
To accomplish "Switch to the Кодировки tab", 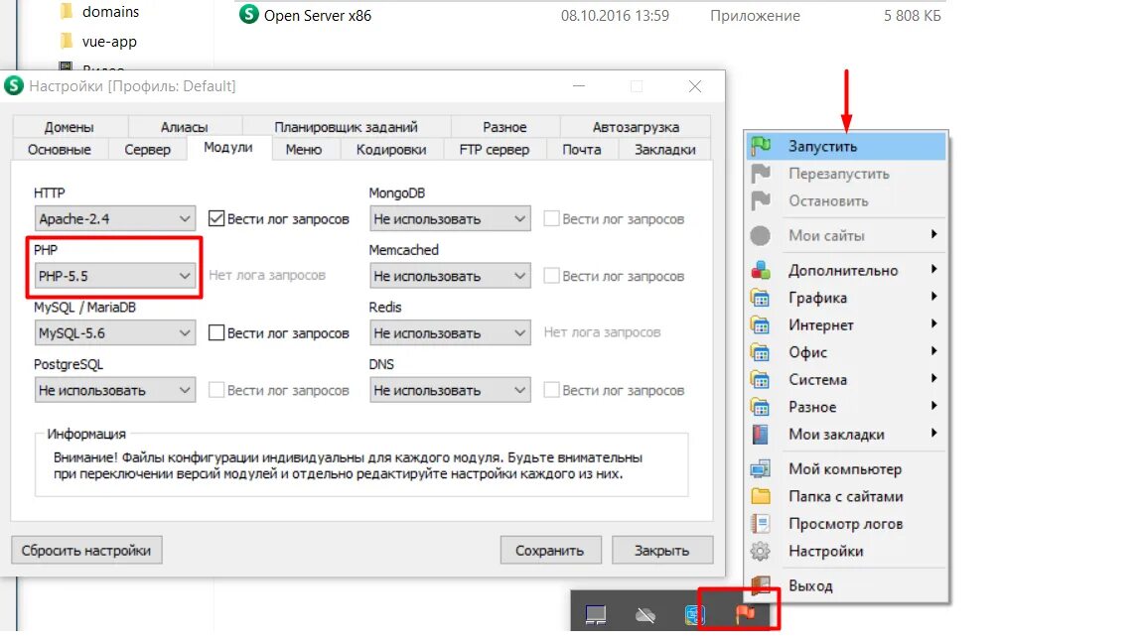I will (x=391, y=150).
